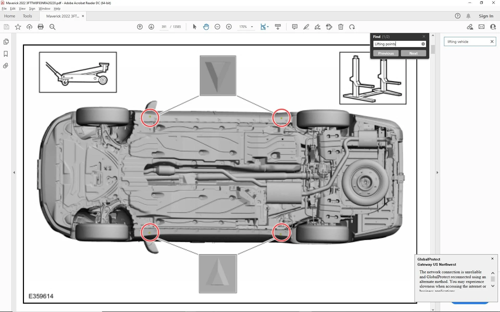Go to next page with down arrow

[x=151, y=27]
